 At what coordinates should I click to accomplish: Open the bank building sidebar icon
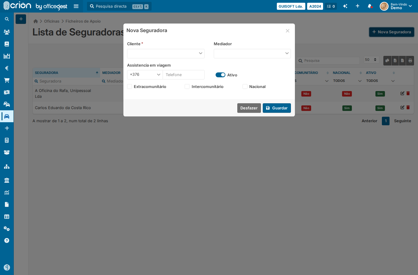(x=7, y=180)
